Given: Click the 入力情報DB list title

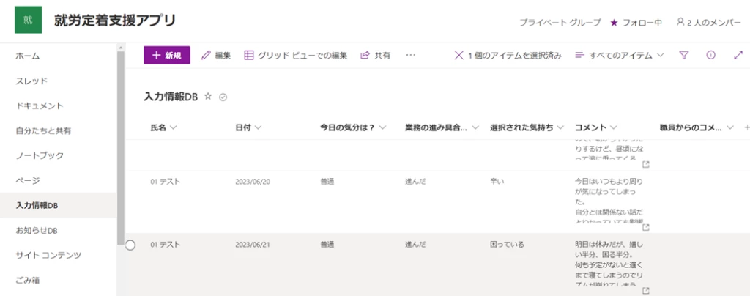Looking at the screenshot, I should pyautogui.click(x=171, y=96).
